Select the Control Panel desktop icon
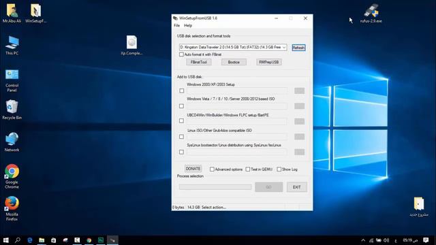 [x=12, y=80]
